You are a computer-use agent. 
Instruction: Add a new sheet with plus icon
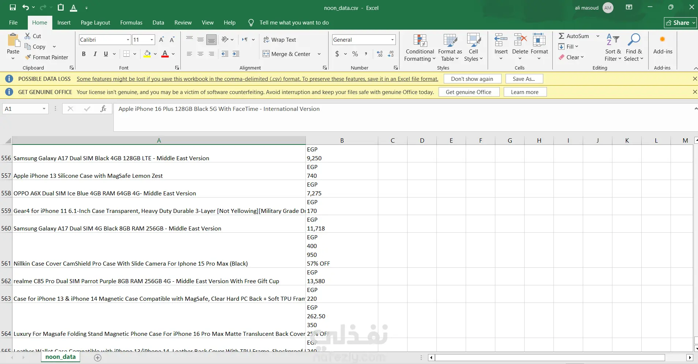pyautogui.click(x=98, y=358)
